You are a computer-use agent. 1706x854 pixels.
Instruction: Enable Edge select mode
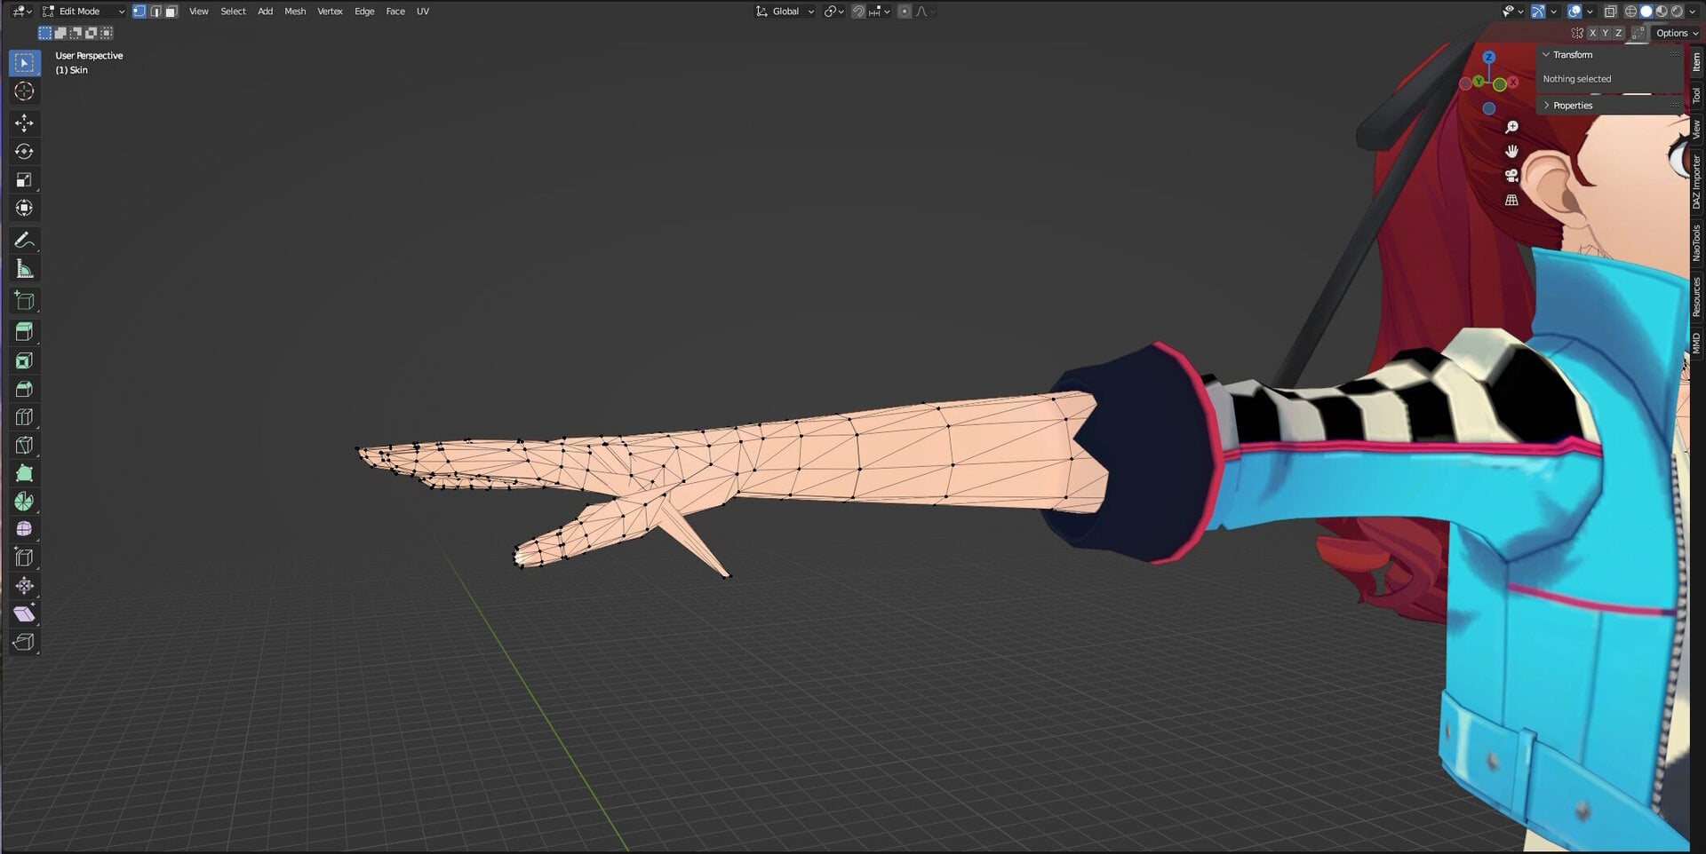(x=155, y=12)
